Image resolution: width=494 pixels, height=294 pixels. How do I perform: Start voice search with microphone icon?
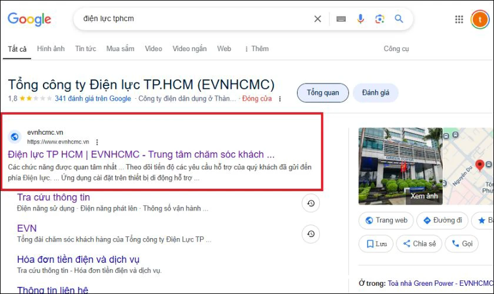point(361,19)
